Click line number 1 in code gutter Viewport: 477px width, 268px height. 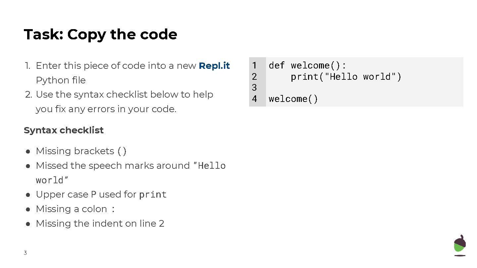254,66
